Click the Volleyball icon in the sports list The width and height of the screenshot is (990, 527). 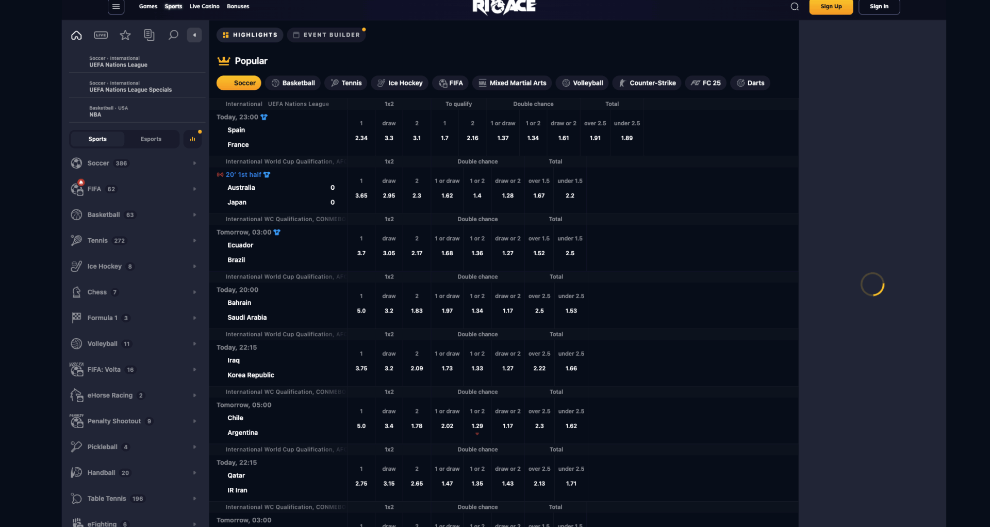click(76, 343)
